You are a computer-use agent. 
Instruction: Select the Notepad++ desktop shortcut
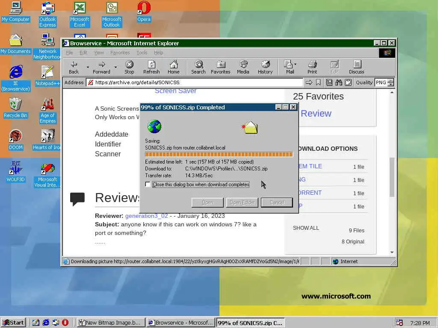pos(47,76)
